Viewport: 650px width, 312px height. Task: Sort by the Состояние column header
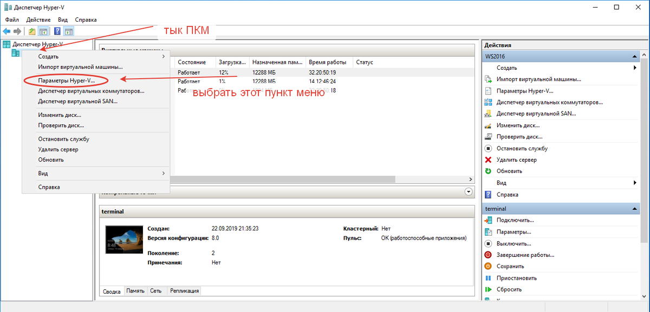(196, 62)
